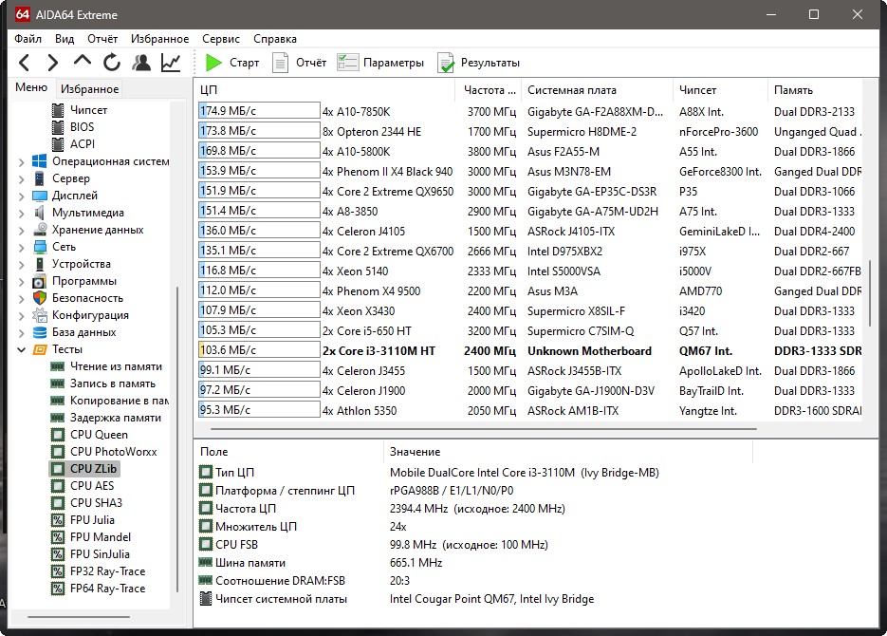Screen dimensions: 887x636
Task: Click the Хранение данных disk icon
Action: [40, 230]
